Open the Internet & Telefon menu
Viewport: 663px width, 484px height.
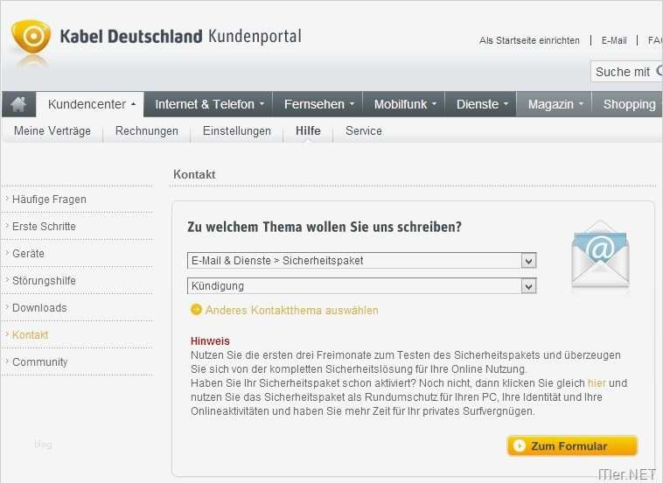(209, 104)
